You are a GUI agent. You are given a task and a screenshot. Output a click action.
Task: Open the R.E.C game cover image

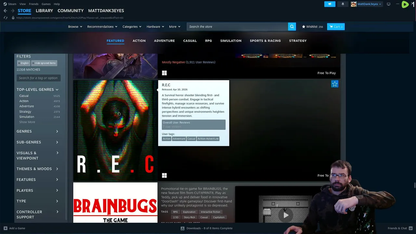pyautogui.click(x=115, y=131)
